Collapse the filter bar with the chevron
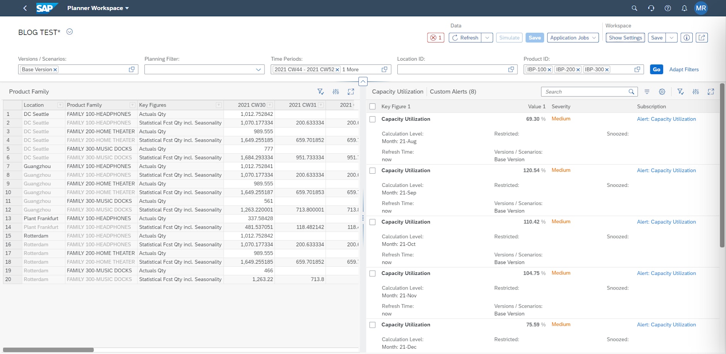Image resolution: width=726 pixels, height=354 pixels. 362,81
